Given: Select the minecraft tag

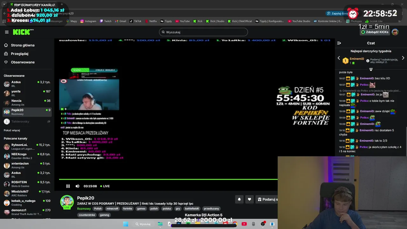Looking at the screenshot, I should pos(112,209).
